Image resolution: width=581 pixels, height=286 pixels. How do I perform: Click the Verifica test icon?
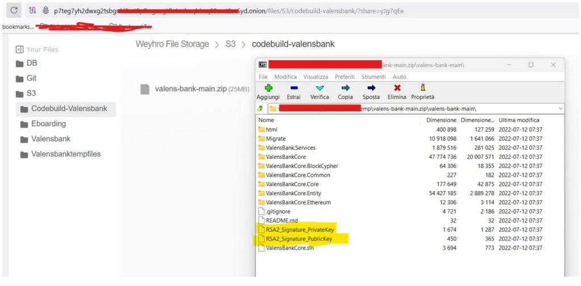click(319, 88)
